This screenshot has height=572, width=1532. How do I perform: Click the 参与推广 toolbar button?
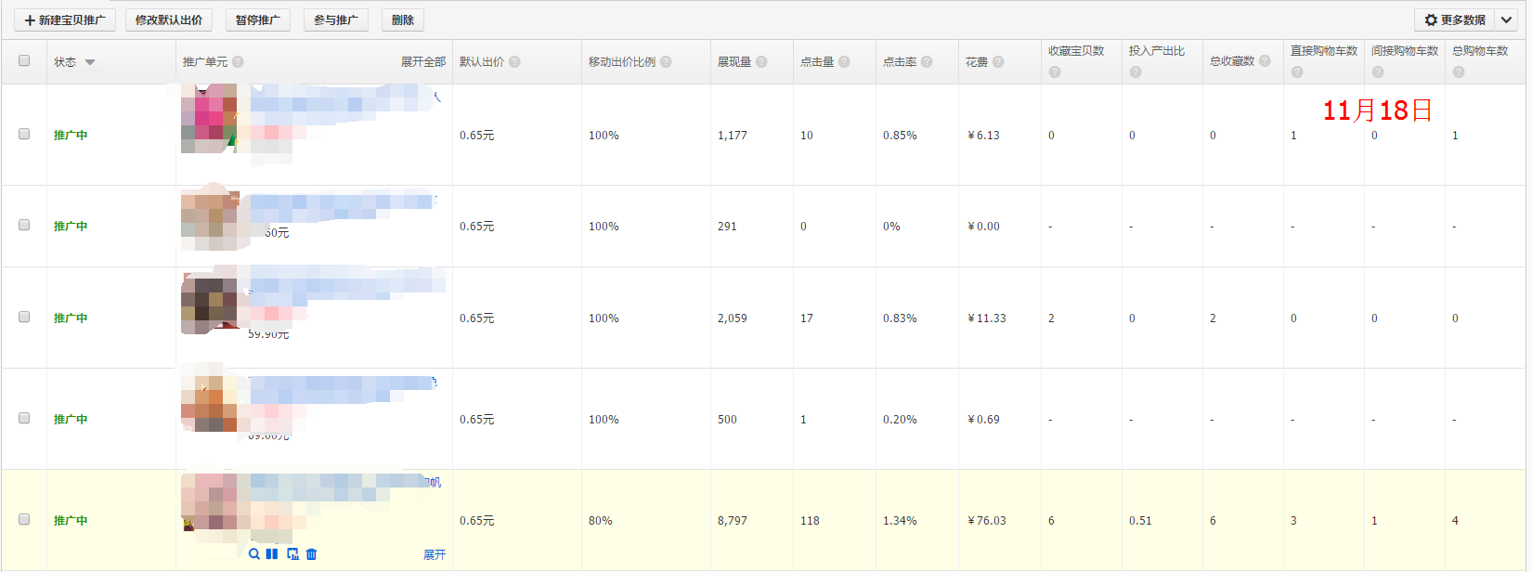(335, 19)
